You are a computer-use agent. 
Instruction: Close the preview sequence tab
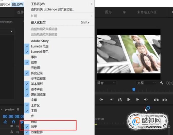[x=2, y=110]
